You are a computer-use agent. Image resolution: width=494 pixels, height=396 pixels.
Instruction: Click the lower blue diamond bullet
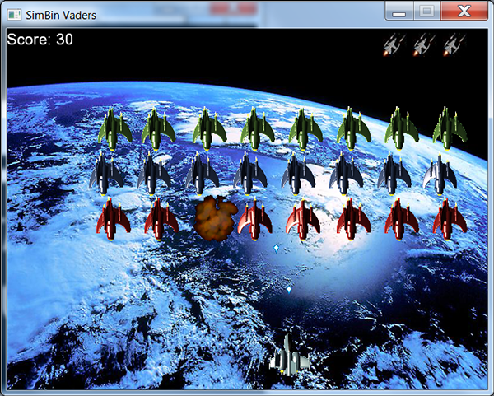coord(289,290)
